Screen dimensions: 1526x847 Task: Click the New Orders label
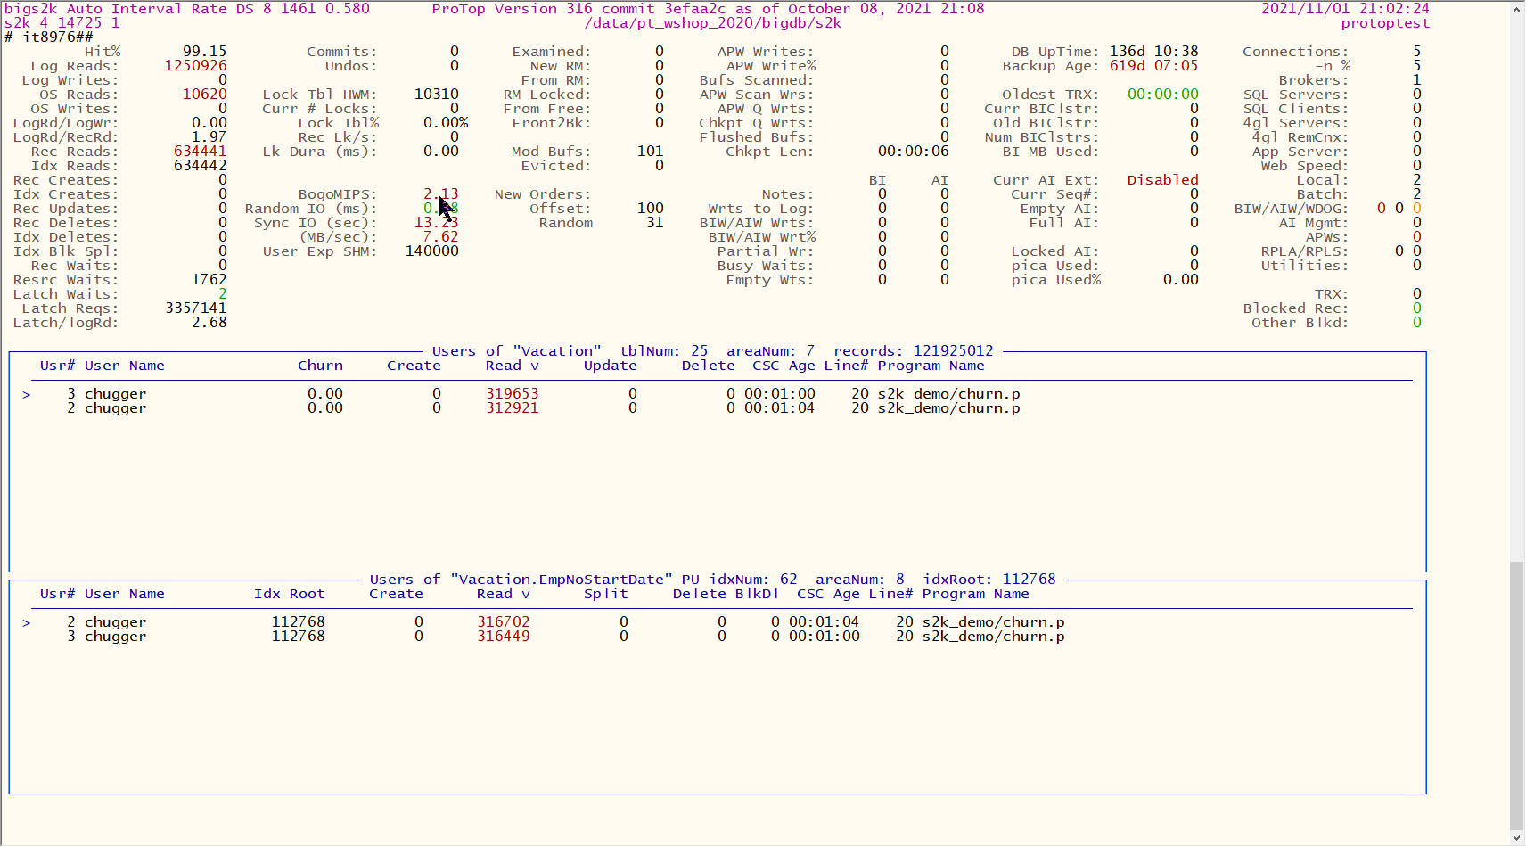point(543,194)
